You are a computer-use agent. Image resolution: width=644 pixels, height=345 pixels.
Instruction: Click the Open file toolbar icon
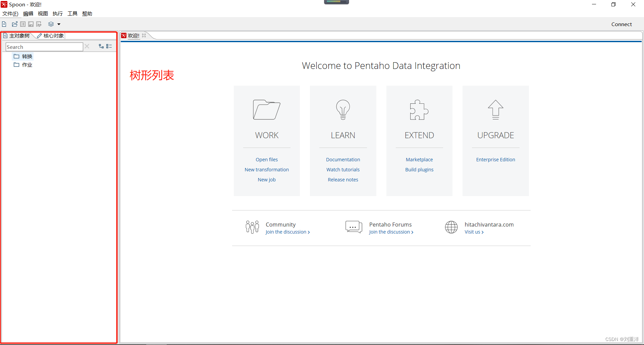pos(15,24)
